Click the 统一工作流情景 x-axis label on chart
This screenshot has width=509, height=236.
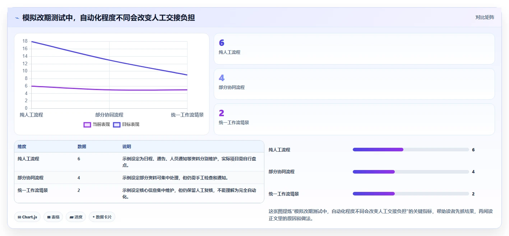click(x=187, y=115)
